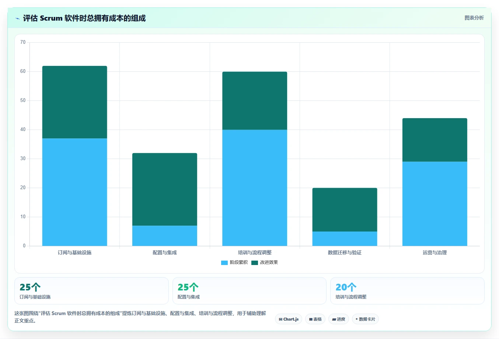Click the green segment of 运营与治理 bar
The height and width of the screenshot is (339, 499).
tap(435, 140)
